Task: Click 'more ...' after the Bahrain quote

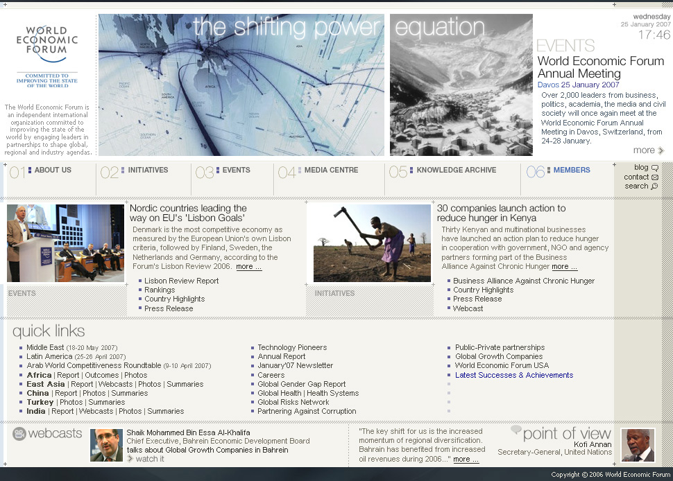Action: point(466,459)
